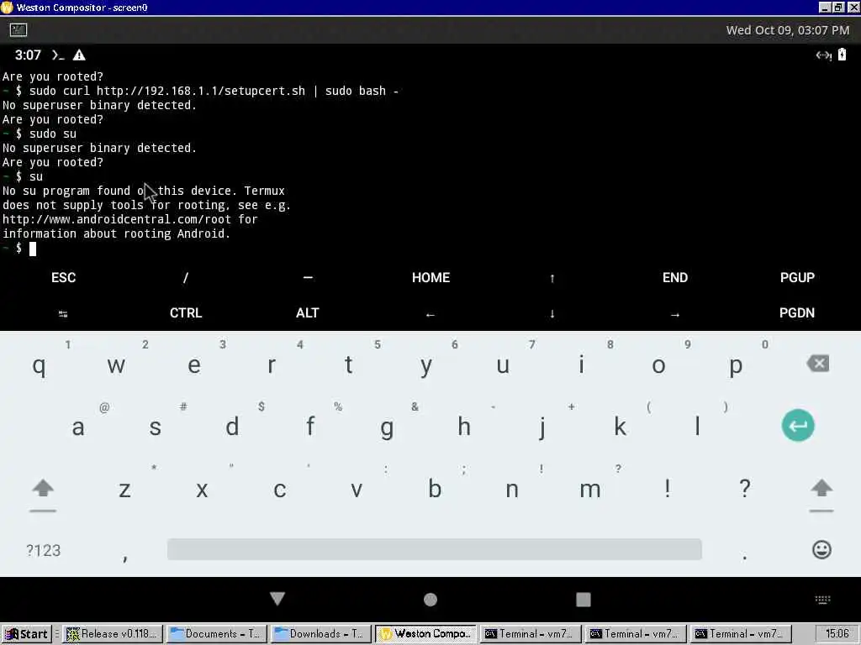Tap the slash extra key

point(186,277)
